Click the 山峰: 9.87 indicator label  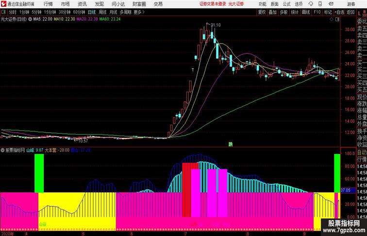point(34,150)
